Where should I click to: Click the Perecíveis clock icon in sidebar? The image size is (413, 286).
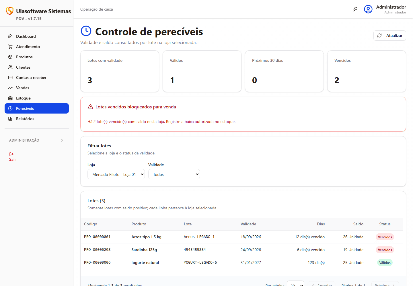[10, 108]
